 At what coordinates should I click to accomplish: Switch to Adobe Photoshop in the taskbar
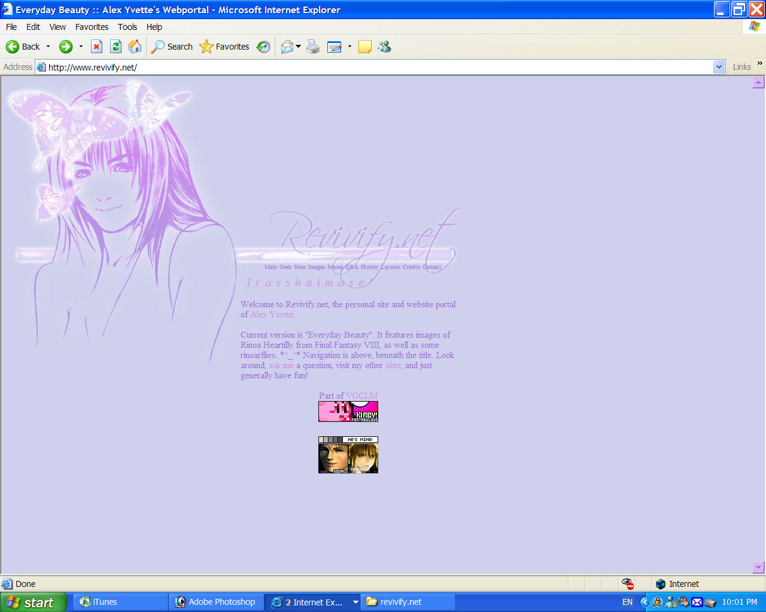(216, 602)
